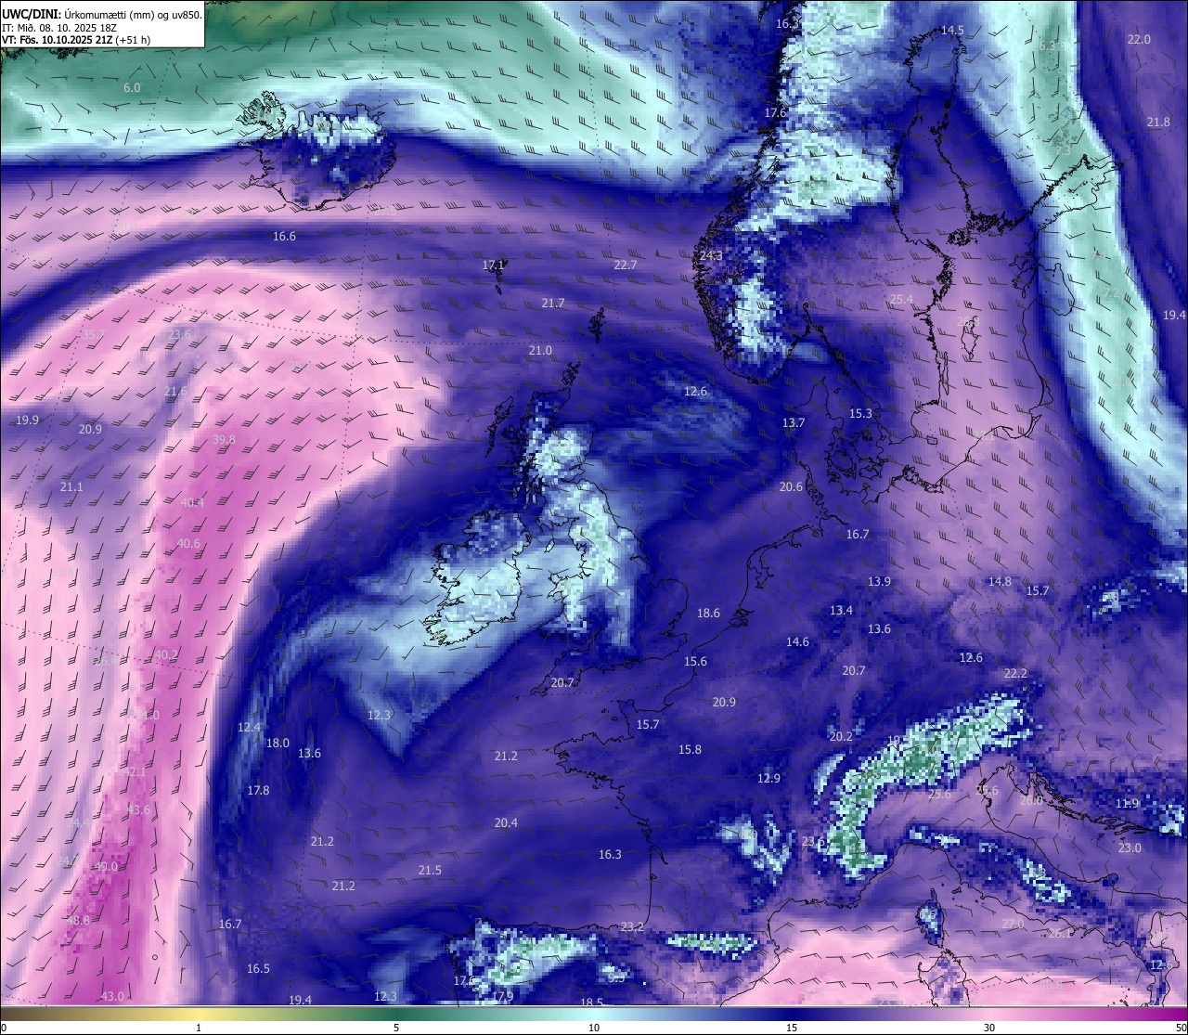Click the 25.4 value over Sweden

(901, 300)
